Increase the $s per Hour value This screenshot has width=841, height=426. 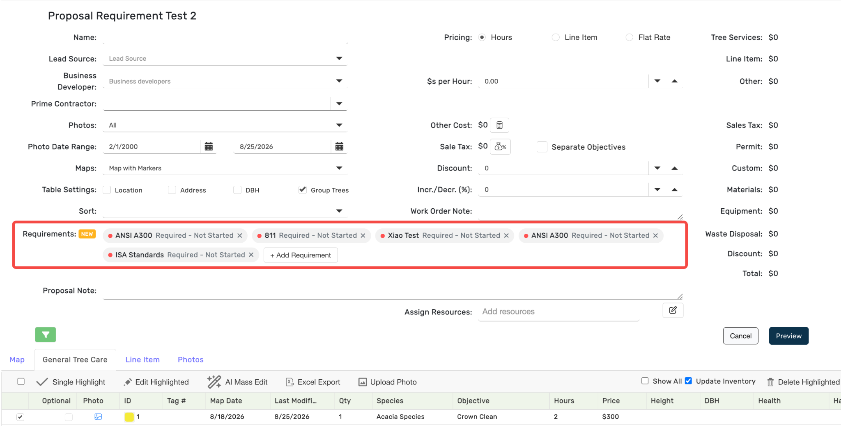click(674, 81)
